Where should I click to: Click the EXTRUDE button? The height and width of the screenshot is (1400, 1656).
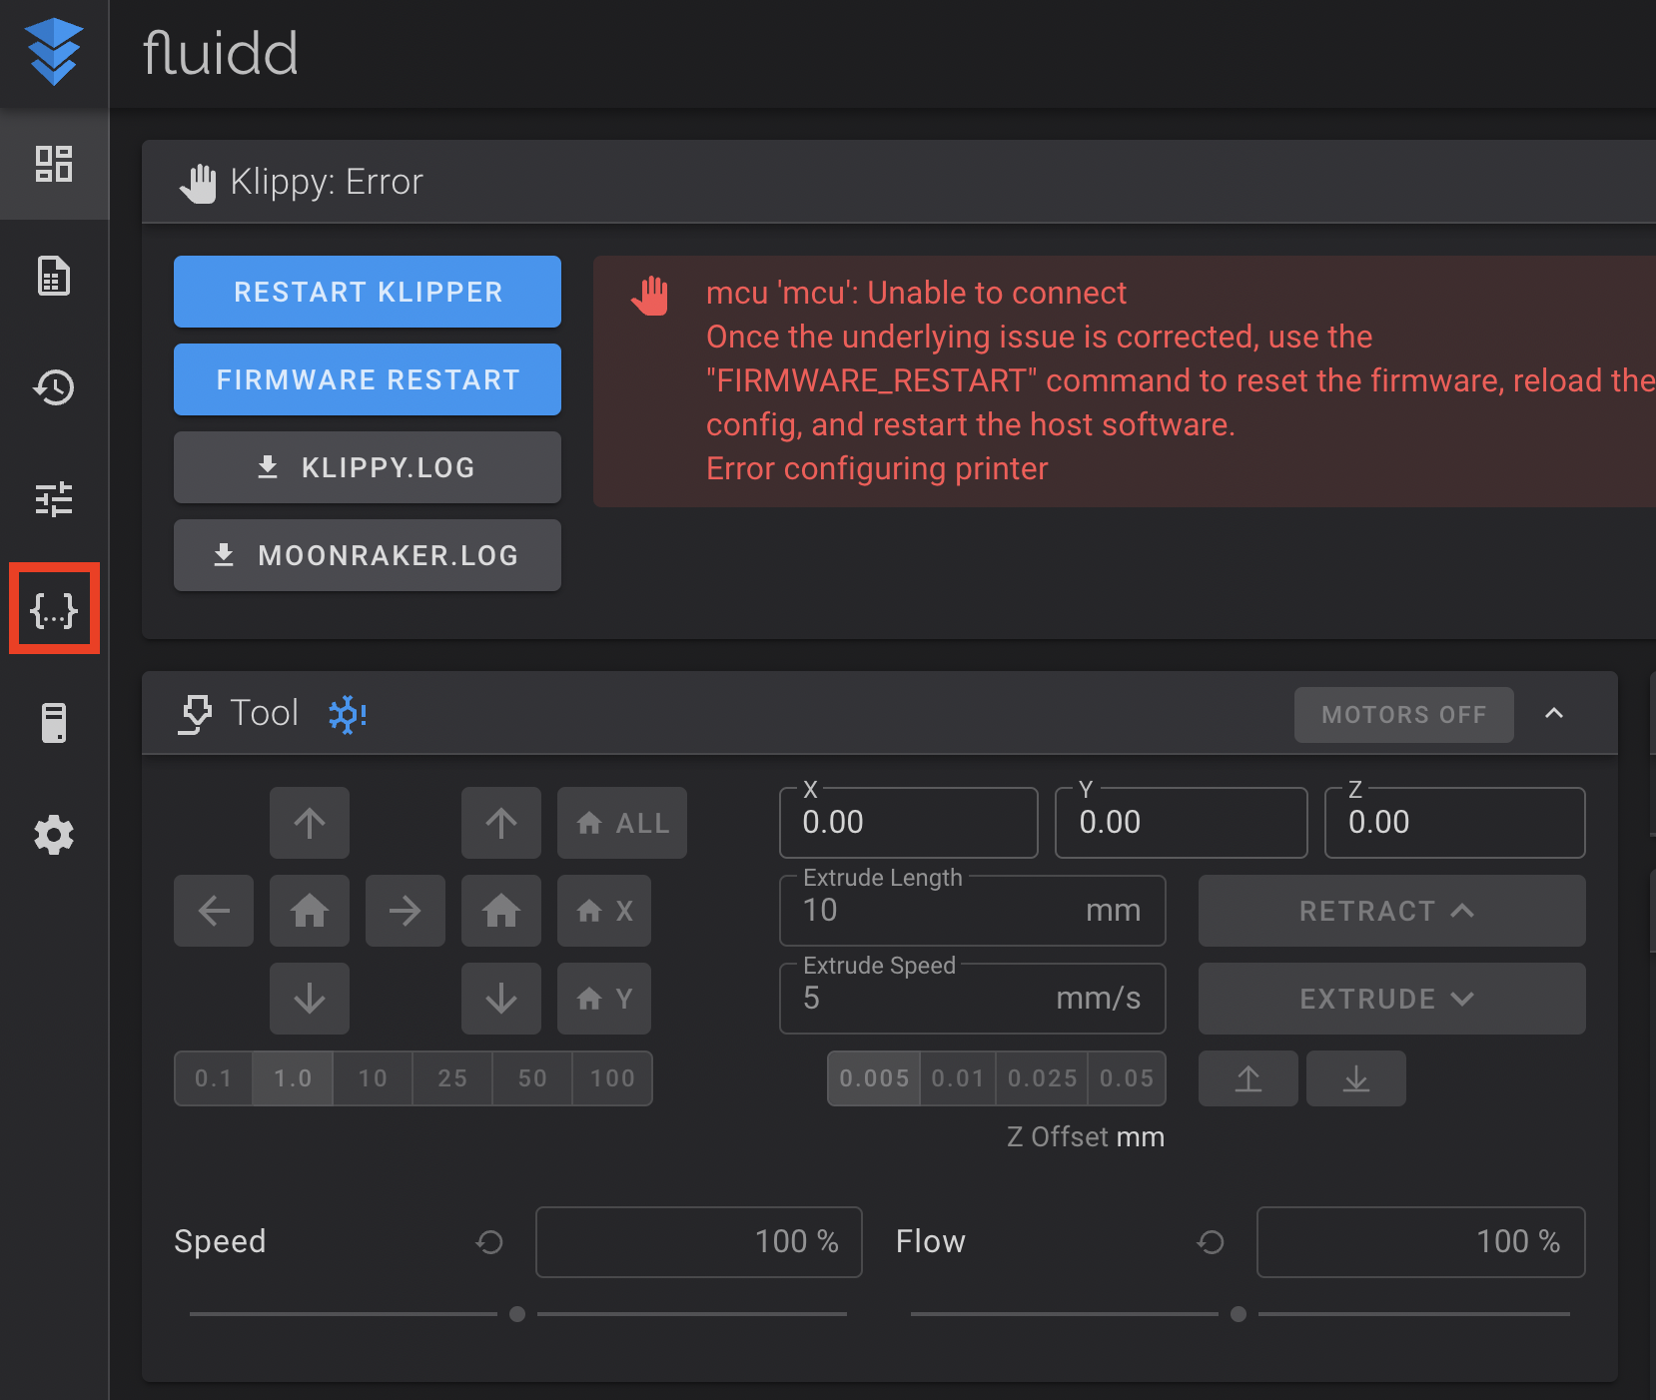(1392, 999)
